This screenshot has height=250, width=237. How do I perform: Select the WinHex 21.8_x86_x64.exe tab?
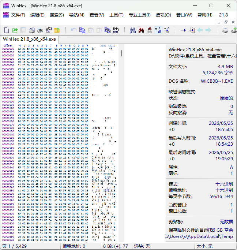(x=30, y=39)
